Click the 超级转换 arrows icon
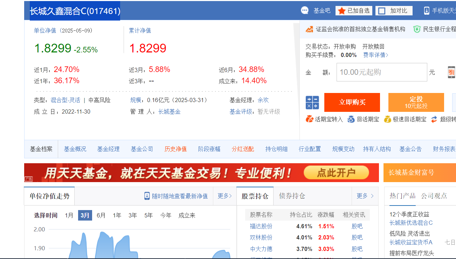 434,119
